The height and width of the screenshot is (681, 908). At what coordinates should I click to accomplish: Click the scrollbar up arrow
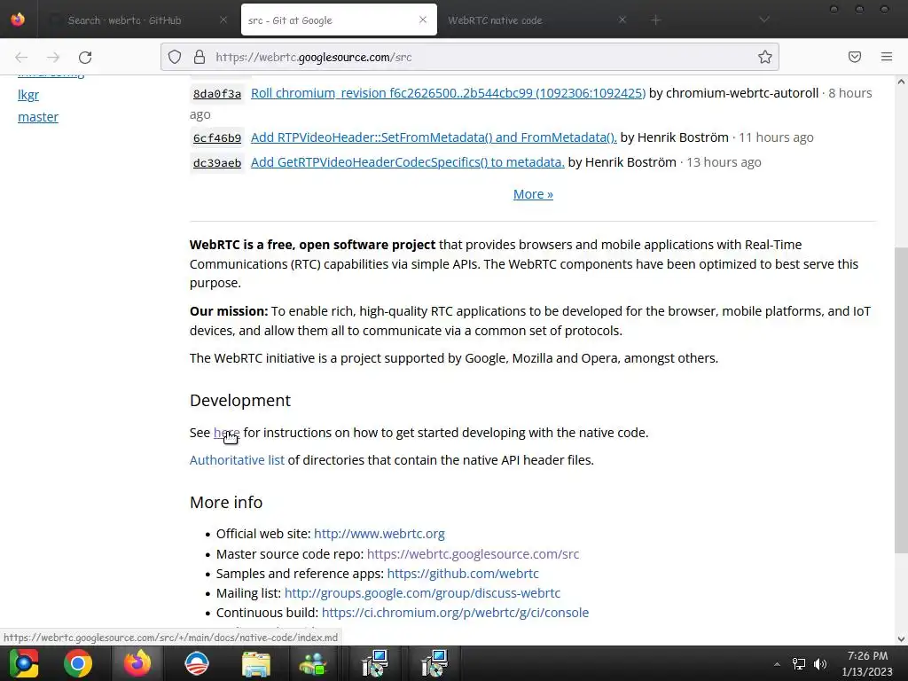[x=901, y=82]
